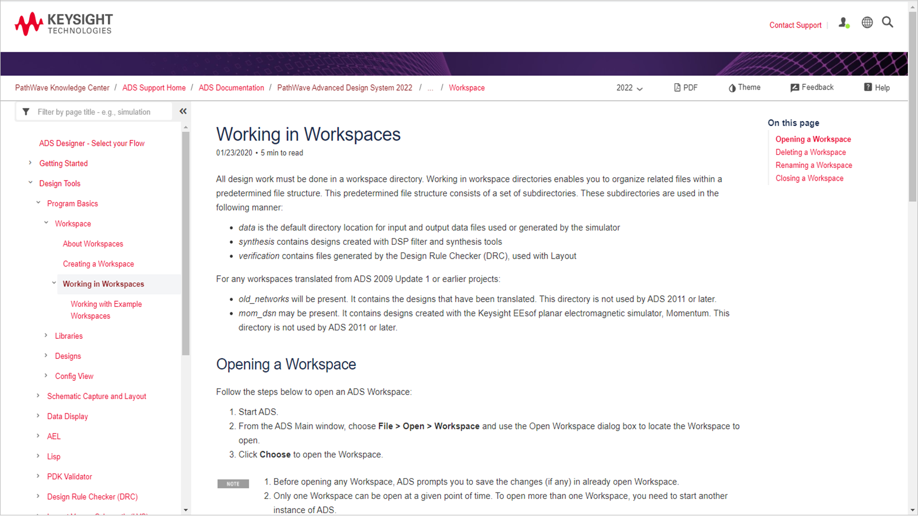The height and width of the screenshot is (516, 918).
Task: Click the Contact Support link
Action: (795, 25)
